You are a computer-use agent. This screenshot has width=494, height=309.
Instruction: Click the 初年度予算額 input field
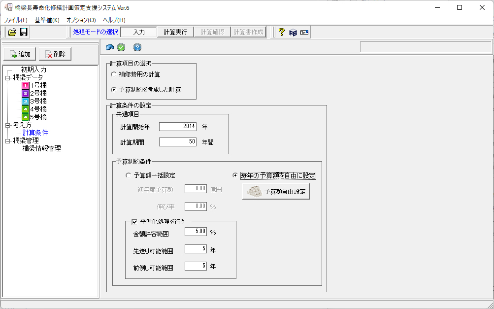[196, 189]
